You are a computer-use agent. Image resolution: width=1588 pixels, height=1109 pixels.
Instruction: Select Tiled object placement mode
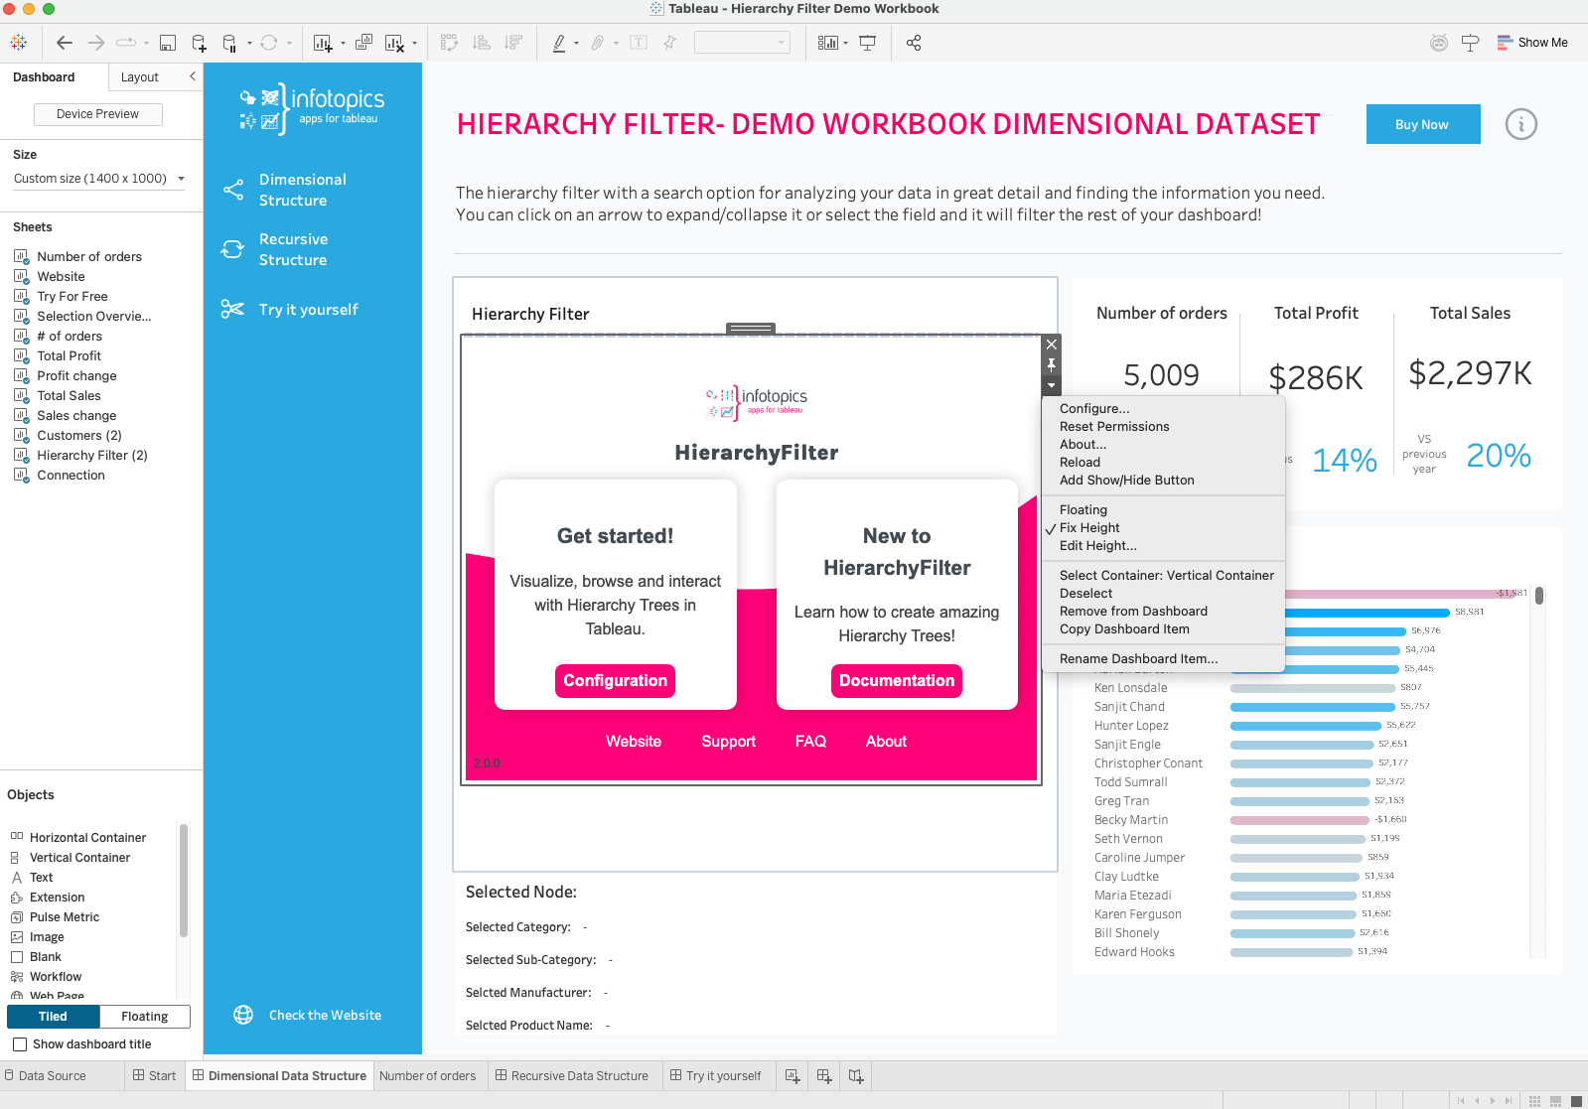pyautogui.click(x=53, y=1017)
